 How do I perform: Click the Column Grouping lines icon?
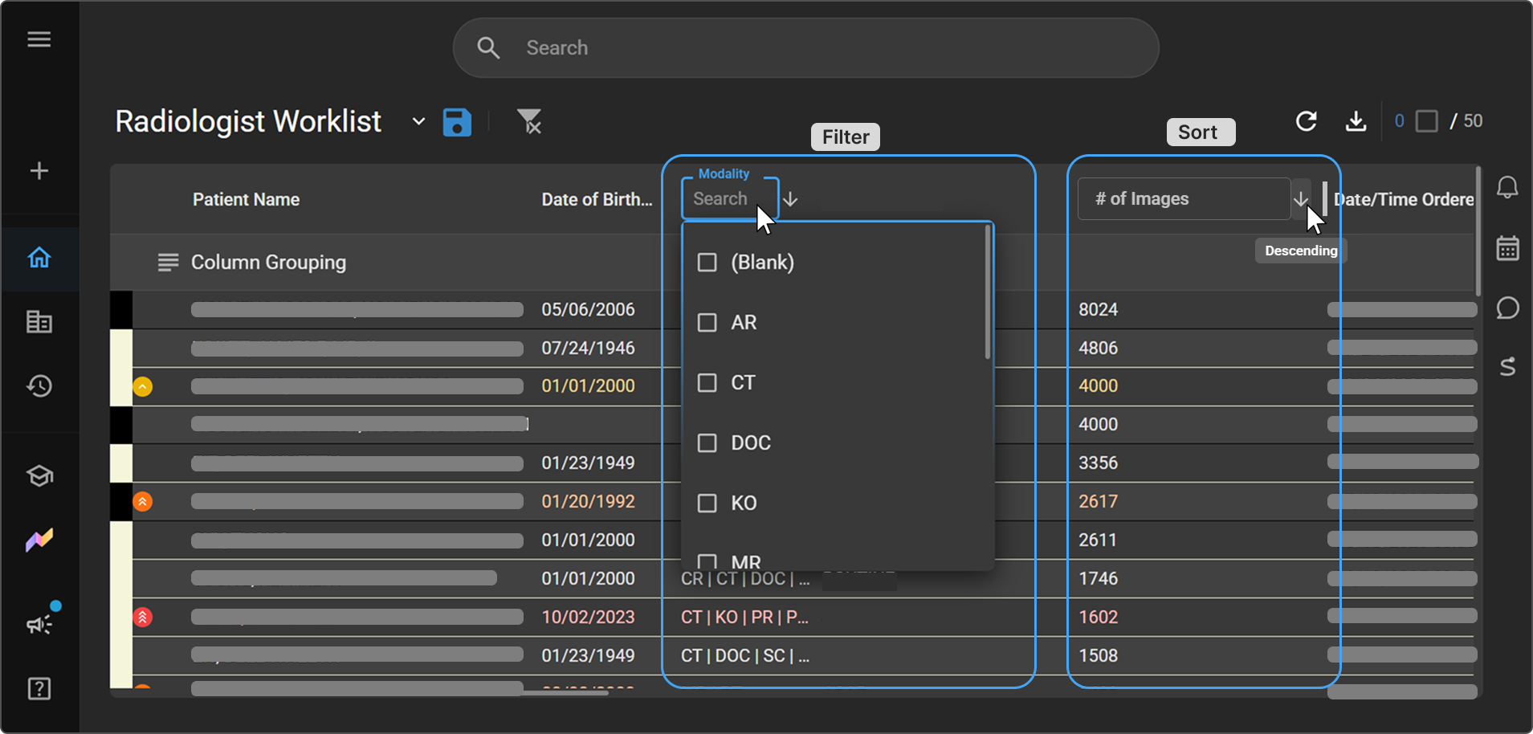[168, 263]
